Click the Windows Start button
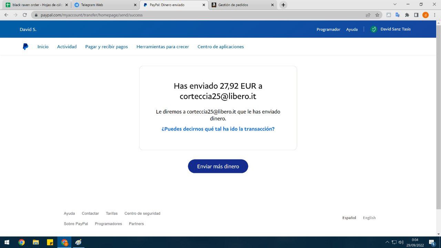This screenshot has height=248, width=441. [x=7, y=242]
